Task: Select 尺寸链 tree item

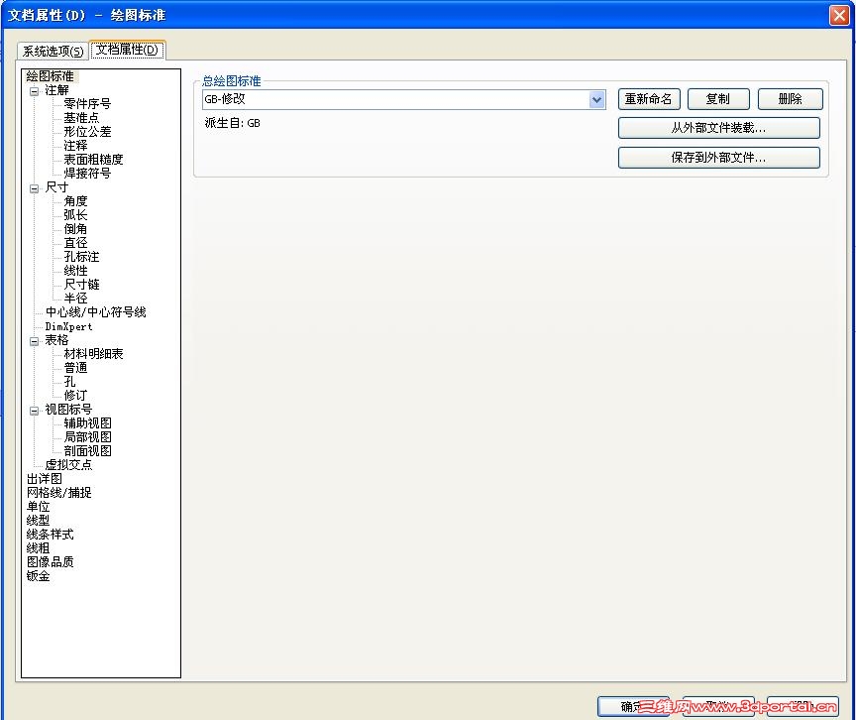Action: click(81, 284)
